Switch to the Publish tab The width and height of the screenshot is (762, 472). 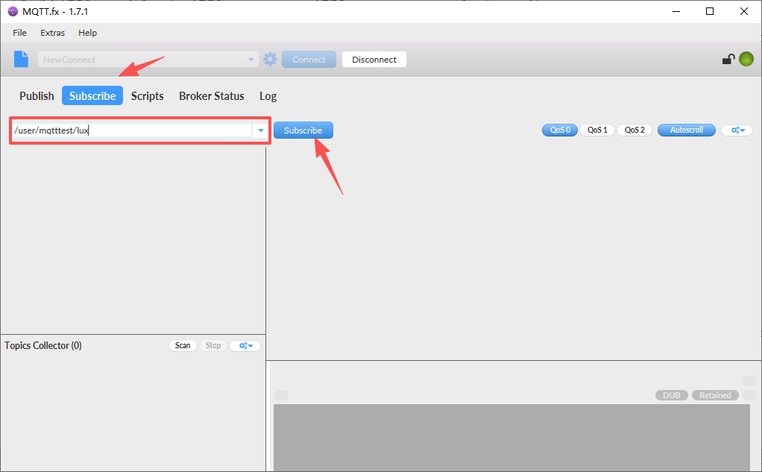tap(37, 95)
